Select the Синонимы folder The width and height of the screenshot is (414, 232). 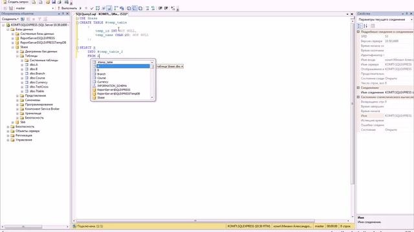32,101
